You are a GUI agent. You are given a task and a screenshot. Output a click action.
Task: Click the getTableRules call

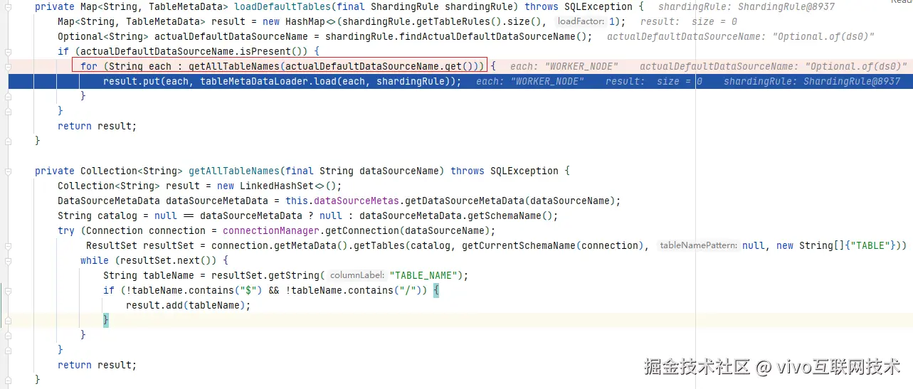click(x=455, y=21)
